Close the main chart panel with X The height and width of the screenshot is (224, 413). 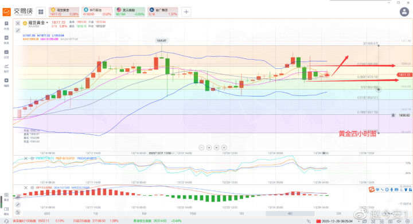click(18, 23)
